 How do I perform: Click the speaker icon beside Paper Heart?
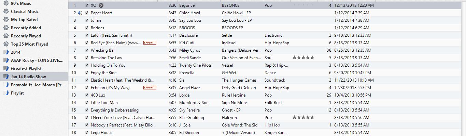tap(80, 13)
